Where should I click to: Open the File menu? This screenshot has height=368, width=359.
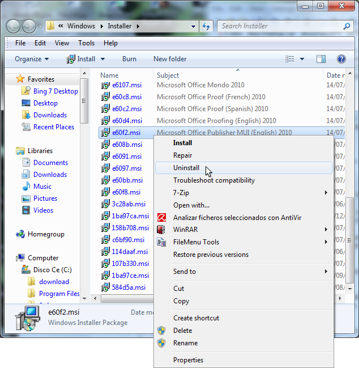click(x=20, y=43)
